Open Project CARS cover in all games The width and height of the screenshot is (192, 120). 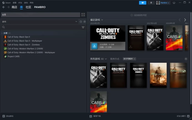(98, 102)
